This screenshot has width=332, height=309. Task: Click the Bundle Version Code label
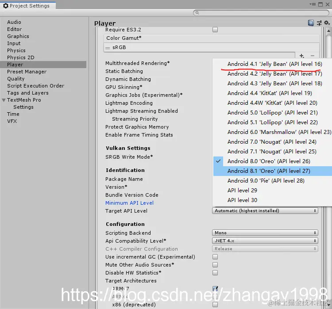132,195
